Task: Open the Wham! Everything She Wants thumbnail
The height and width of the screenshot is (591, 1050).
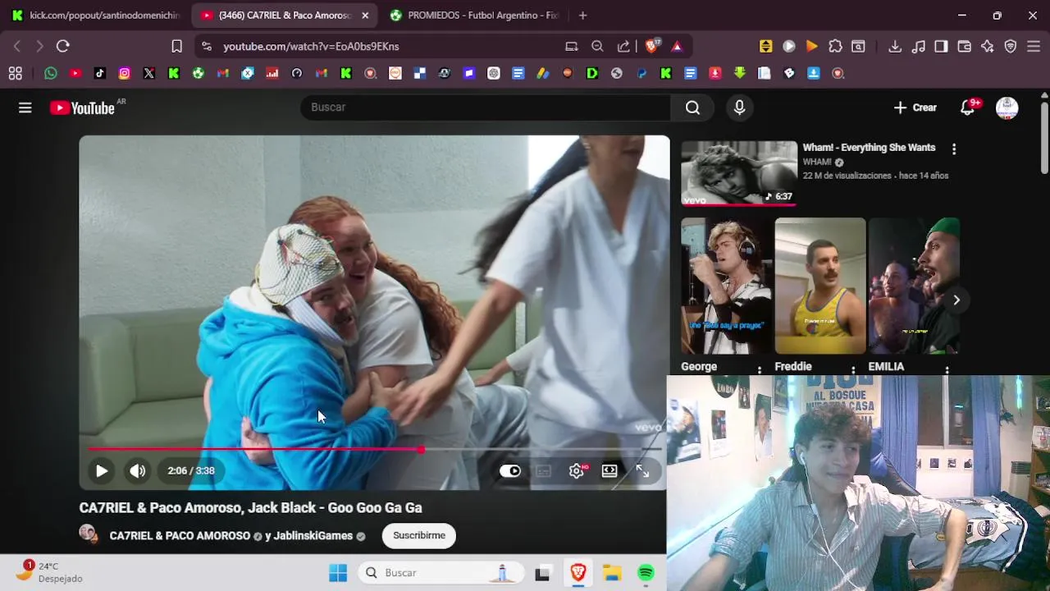Action: tap(739, 173)
